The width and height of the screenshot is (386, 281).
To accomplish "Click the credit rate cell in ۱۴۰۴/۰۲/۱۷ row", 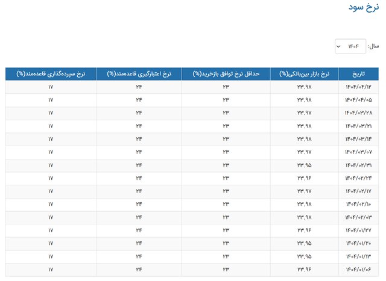I will (x=139, y=191).
